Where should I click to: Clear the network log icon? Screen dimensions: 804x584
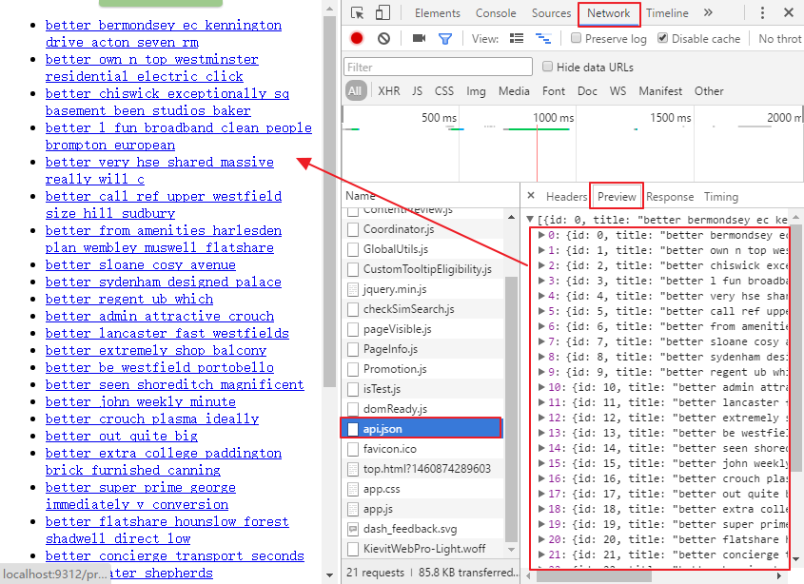pyautogui.click(x=383, y=38)
